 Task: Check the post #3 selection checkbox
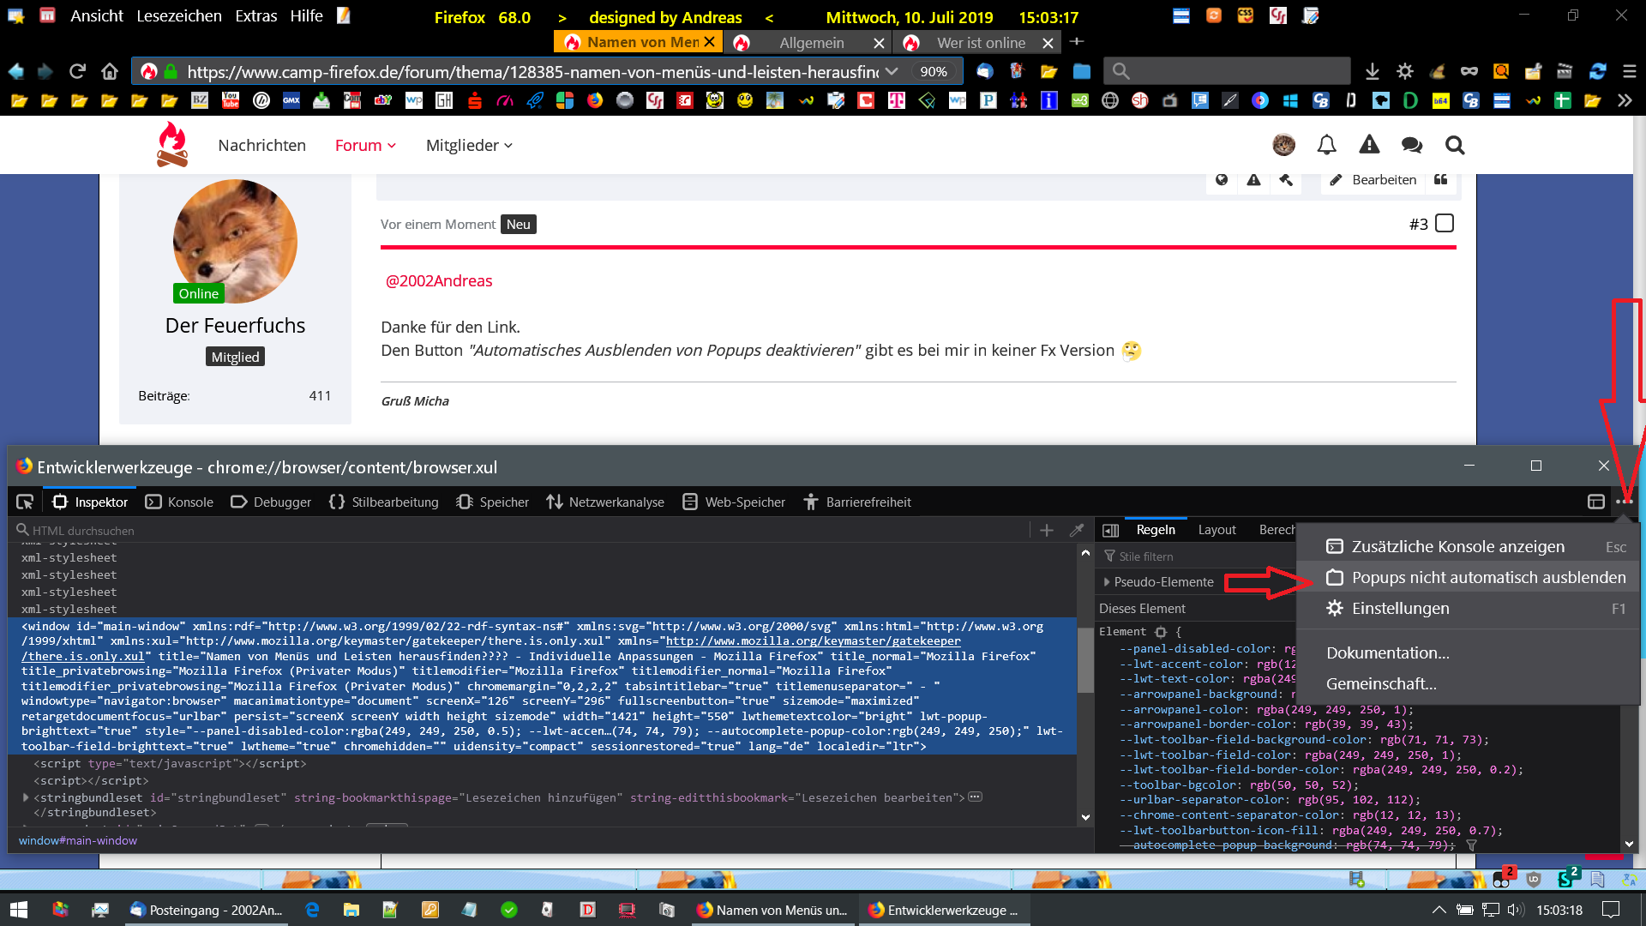coord(1445,223)
